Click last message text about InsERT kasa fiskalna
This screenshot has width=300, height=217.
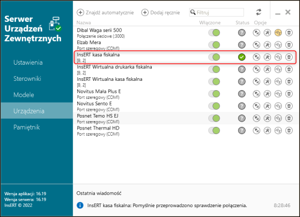(x=167, y=206)
